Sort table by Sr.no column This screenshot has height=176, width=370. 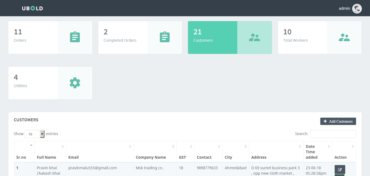[24, 152]
